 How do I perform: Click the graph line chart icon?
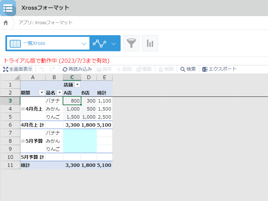pyautogui.click(x=99, y=43)
